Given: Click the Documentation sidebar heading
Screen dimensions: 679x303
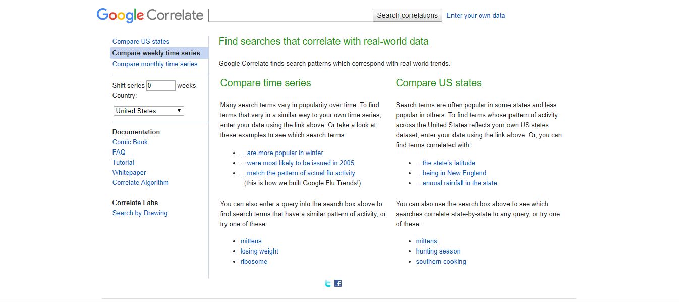Looking at the screenshot, I should point(136,132).
